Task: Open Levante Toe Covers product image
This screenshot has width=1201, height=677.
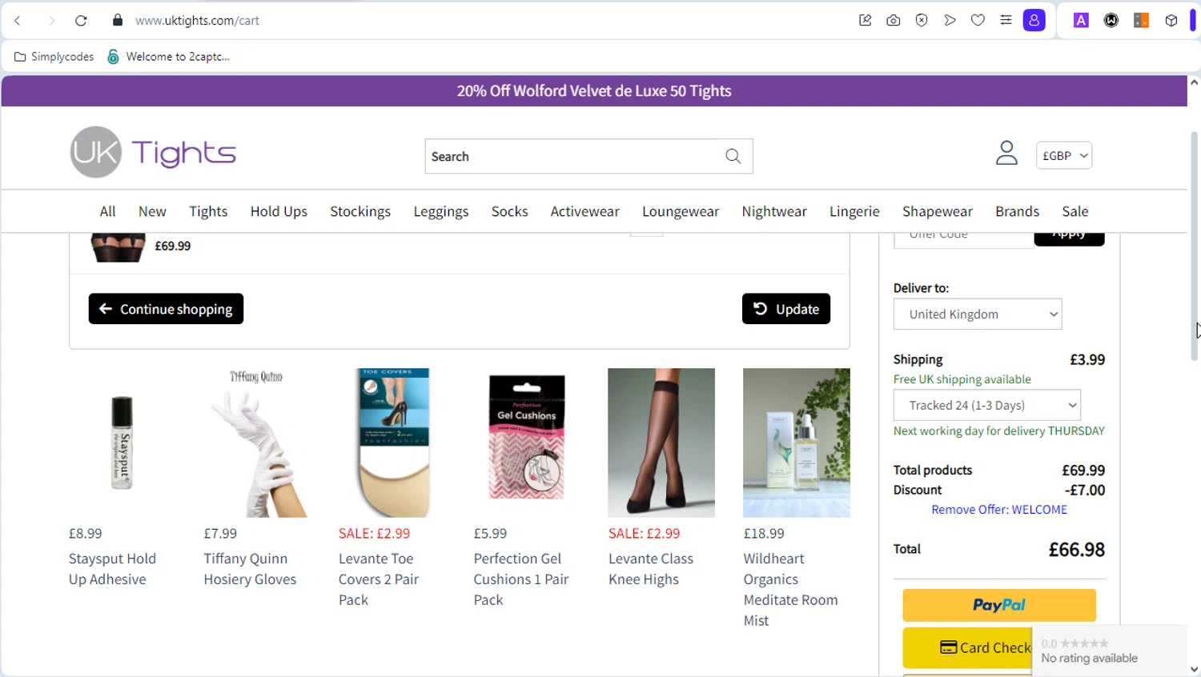Action: [x=392, y=443]
